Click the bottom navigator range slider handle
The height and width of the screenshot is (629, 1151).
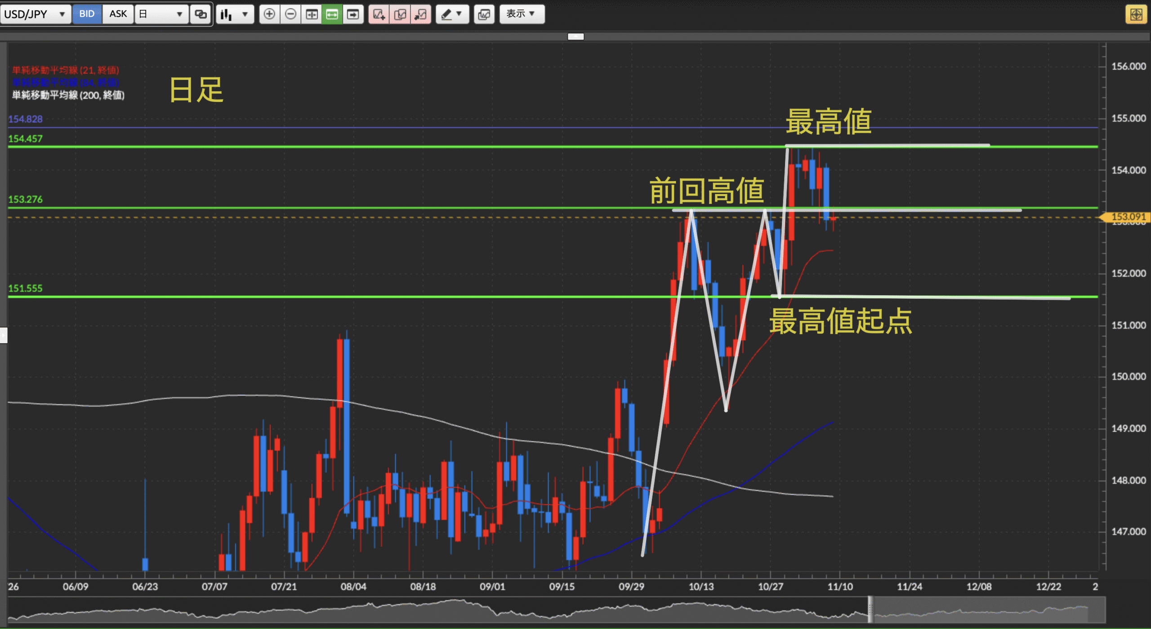tap(870, 609)
